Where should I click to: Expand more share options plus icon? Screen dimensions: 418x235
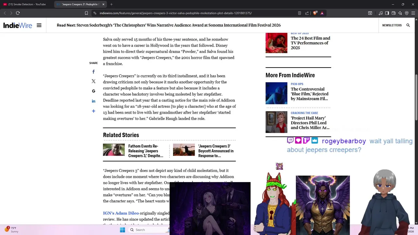pyautogui.click(x=93, y=111)
